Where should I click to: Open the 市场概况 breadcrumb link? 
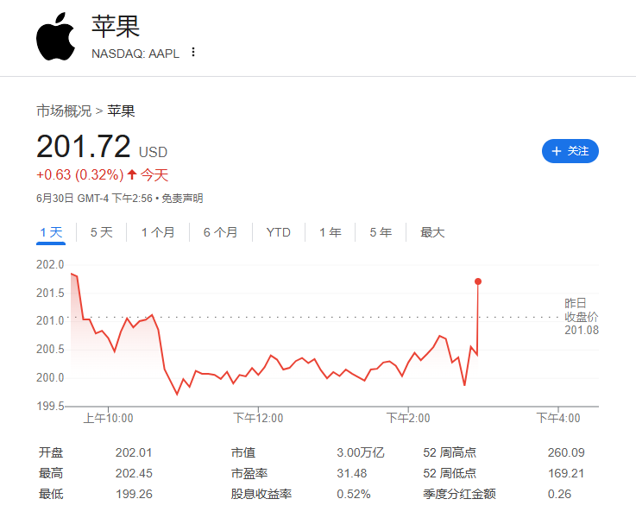[64, 111]
